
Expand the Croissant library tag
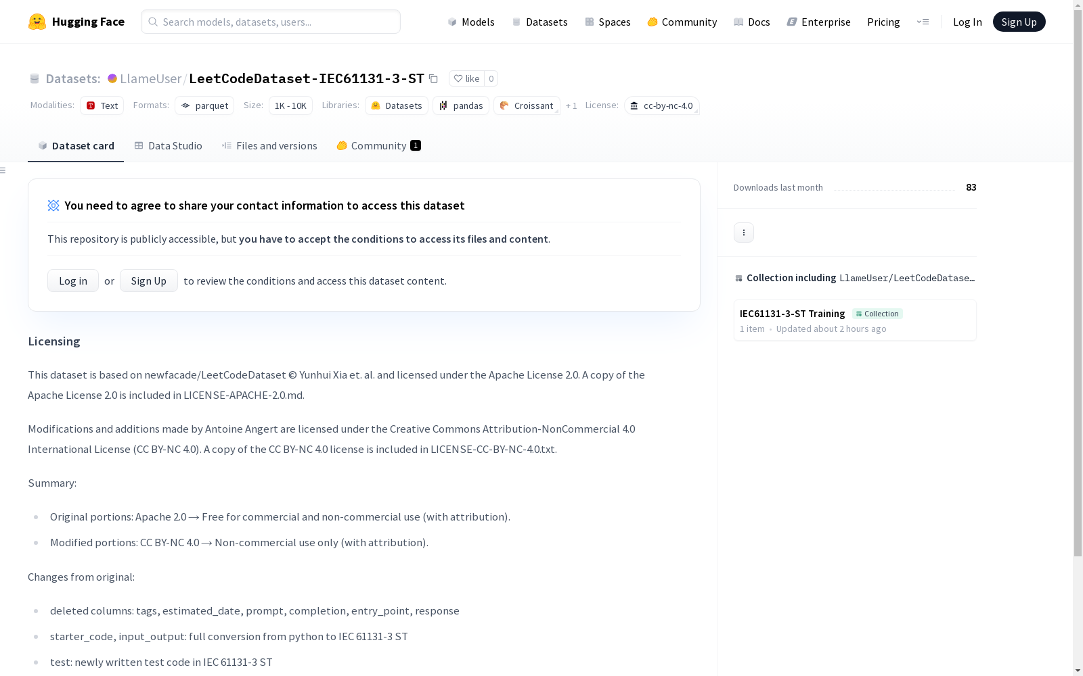(x=527, y=105)
